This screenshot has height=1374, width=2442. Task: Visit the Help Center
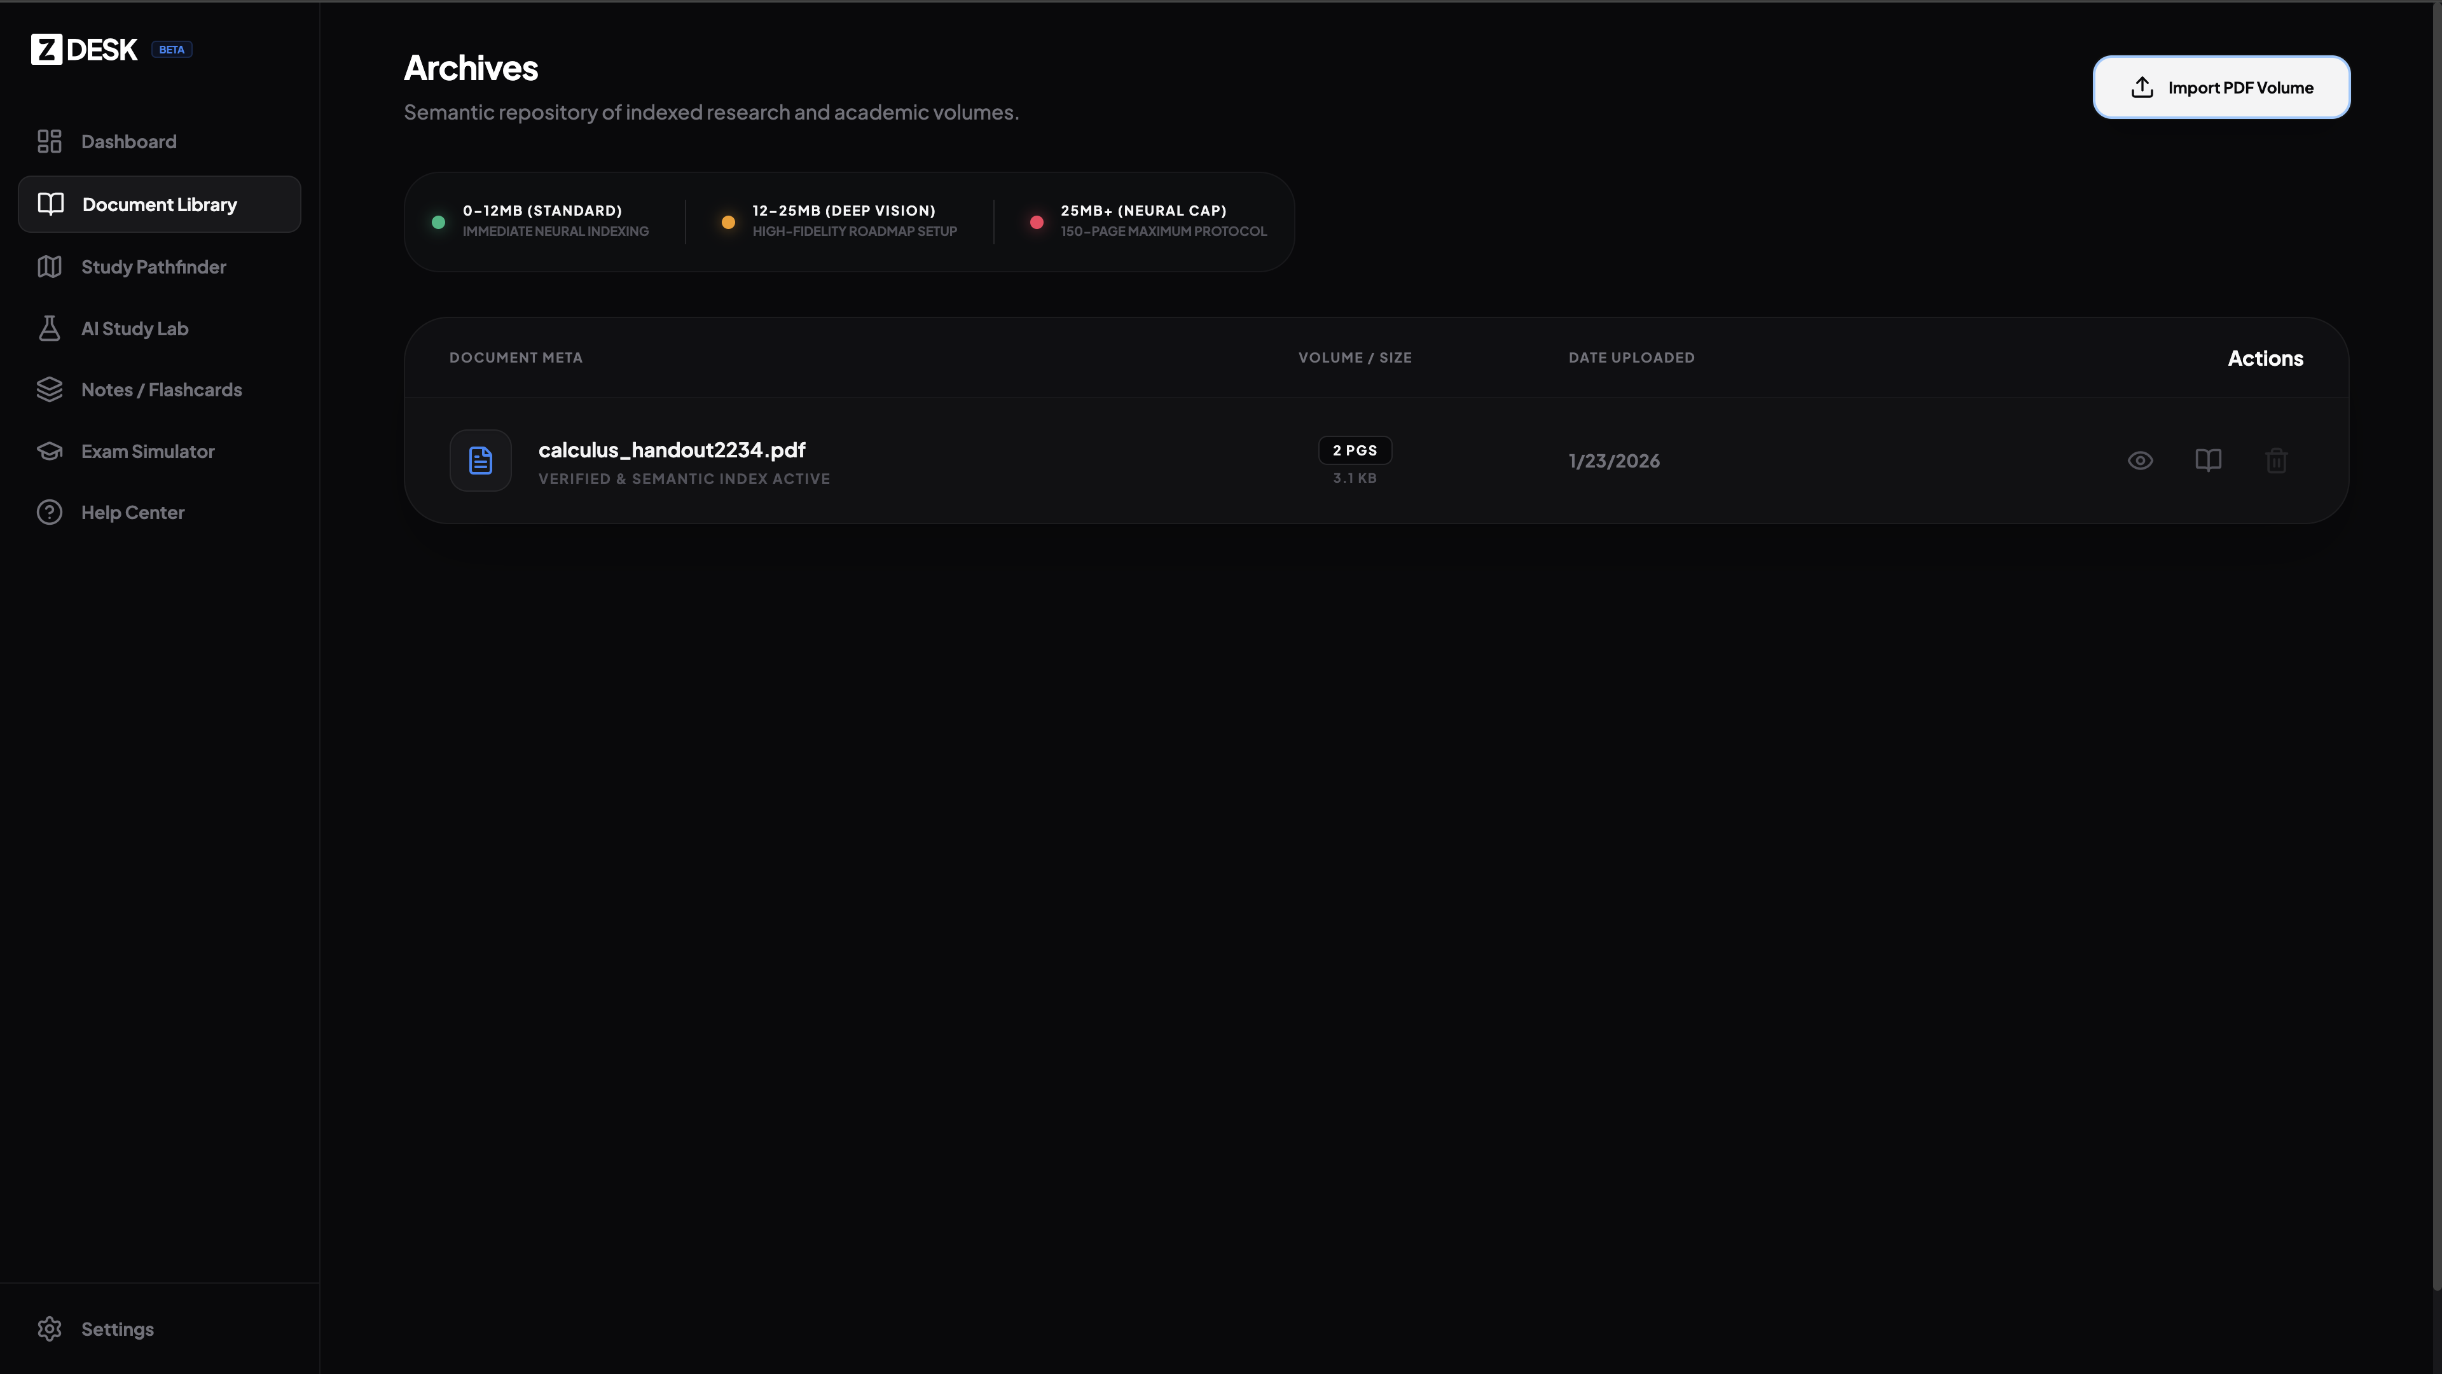(x=132, y=513)
